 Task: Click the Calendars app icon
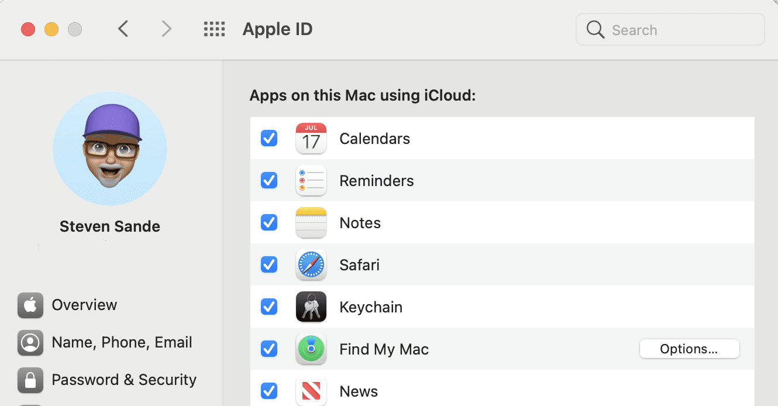point(311,139)
